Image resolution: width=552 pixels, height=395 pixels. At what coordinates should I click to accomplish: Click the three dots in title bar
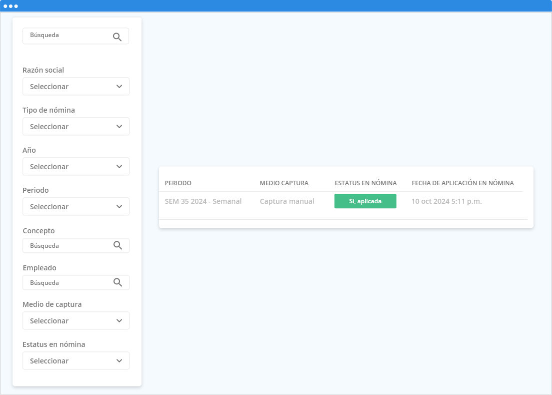(10, 6)
